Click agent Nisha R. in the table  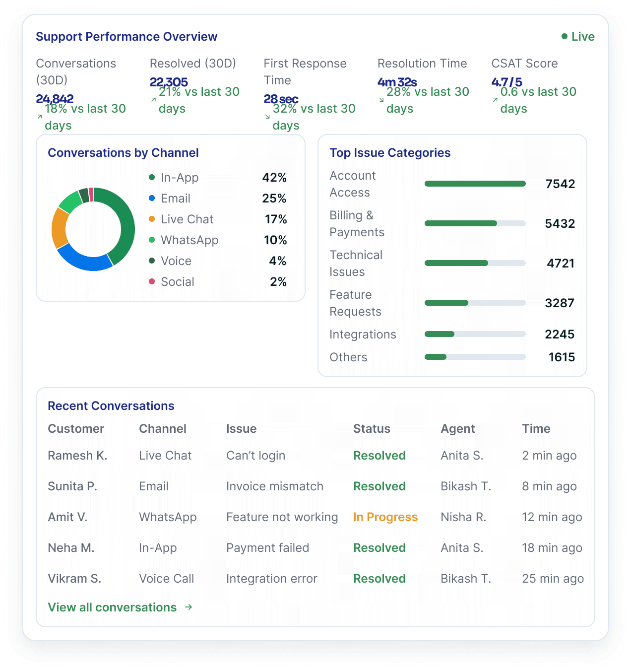463,517
